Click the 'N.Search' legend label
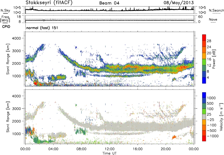Image resolution: width=224 pixels, height=155 pixels. tap(216, 10)
